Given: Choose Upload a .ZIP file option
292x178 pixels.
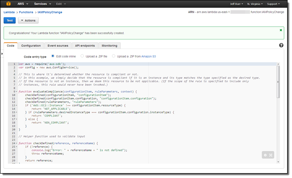Looking at the screenshot, I should point(82,56).
